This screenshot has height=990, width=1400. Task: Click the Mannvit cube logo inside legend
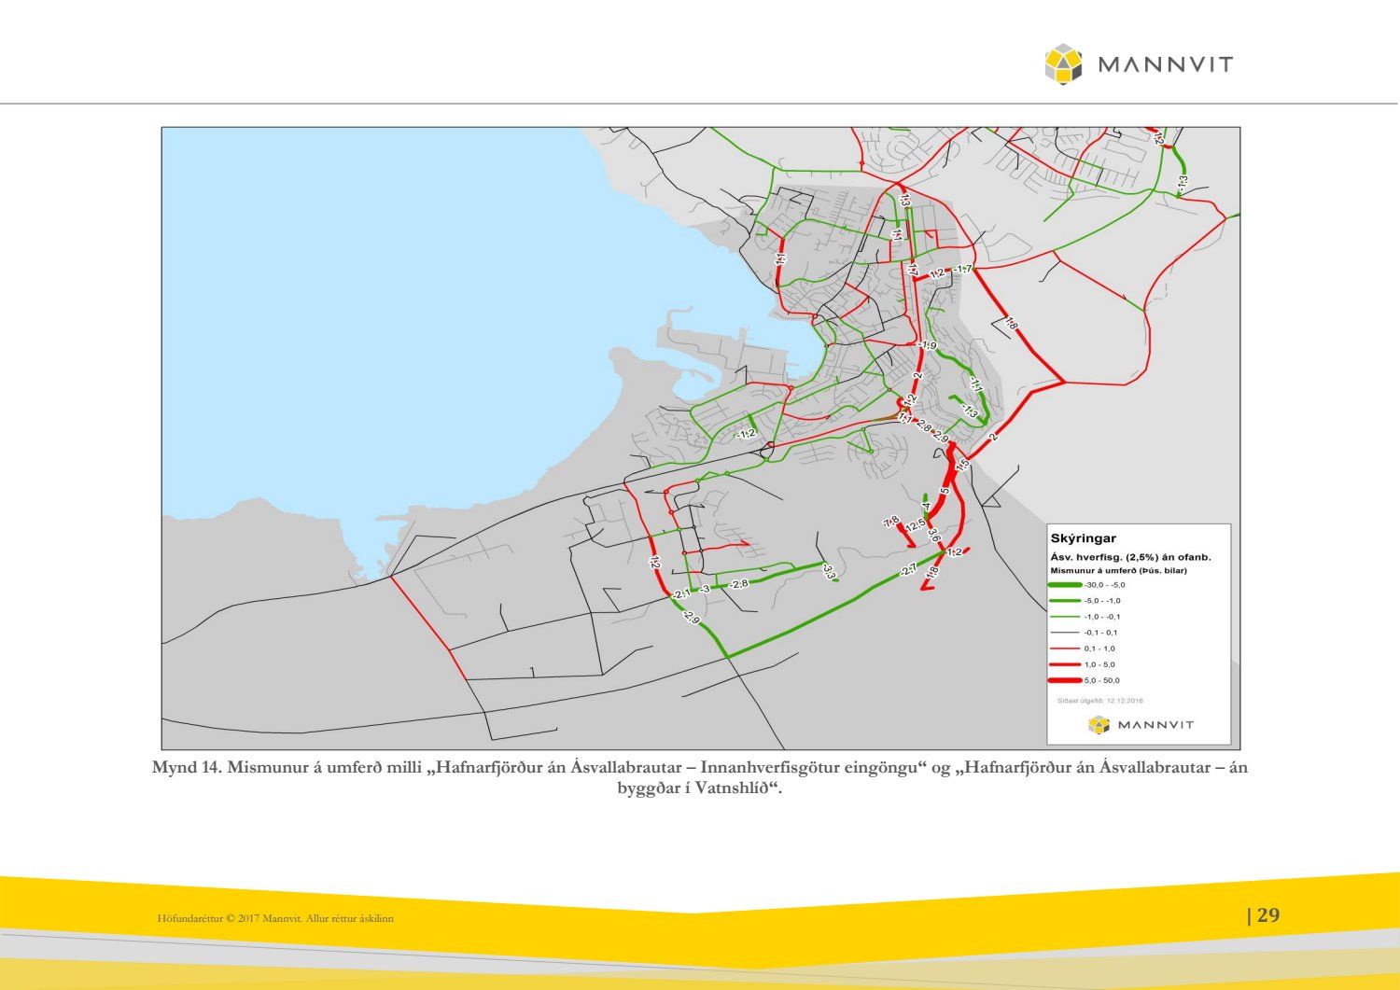click(1099, 725)
